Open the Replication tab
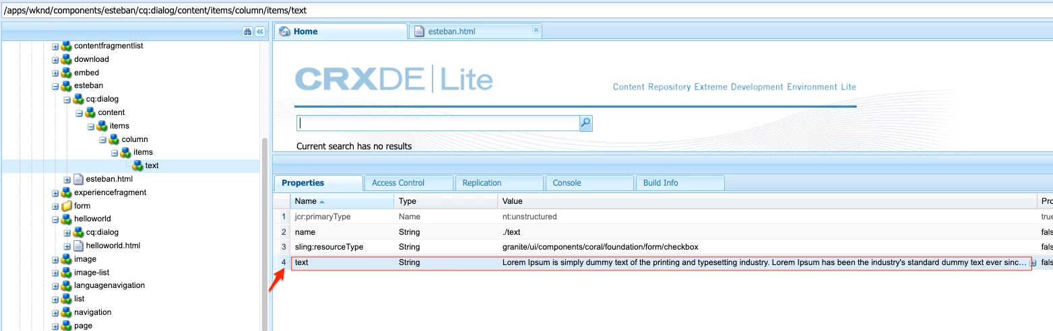The image size is (1053, 331). point(499,183)
